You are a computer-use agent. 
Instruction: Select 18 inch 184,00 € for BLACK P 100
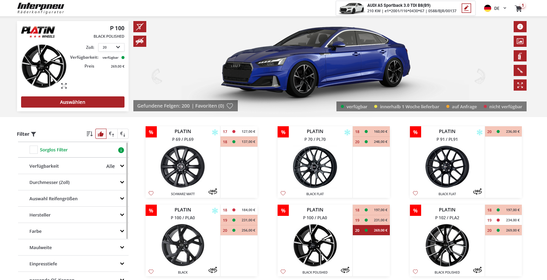(x=239, y=210)
